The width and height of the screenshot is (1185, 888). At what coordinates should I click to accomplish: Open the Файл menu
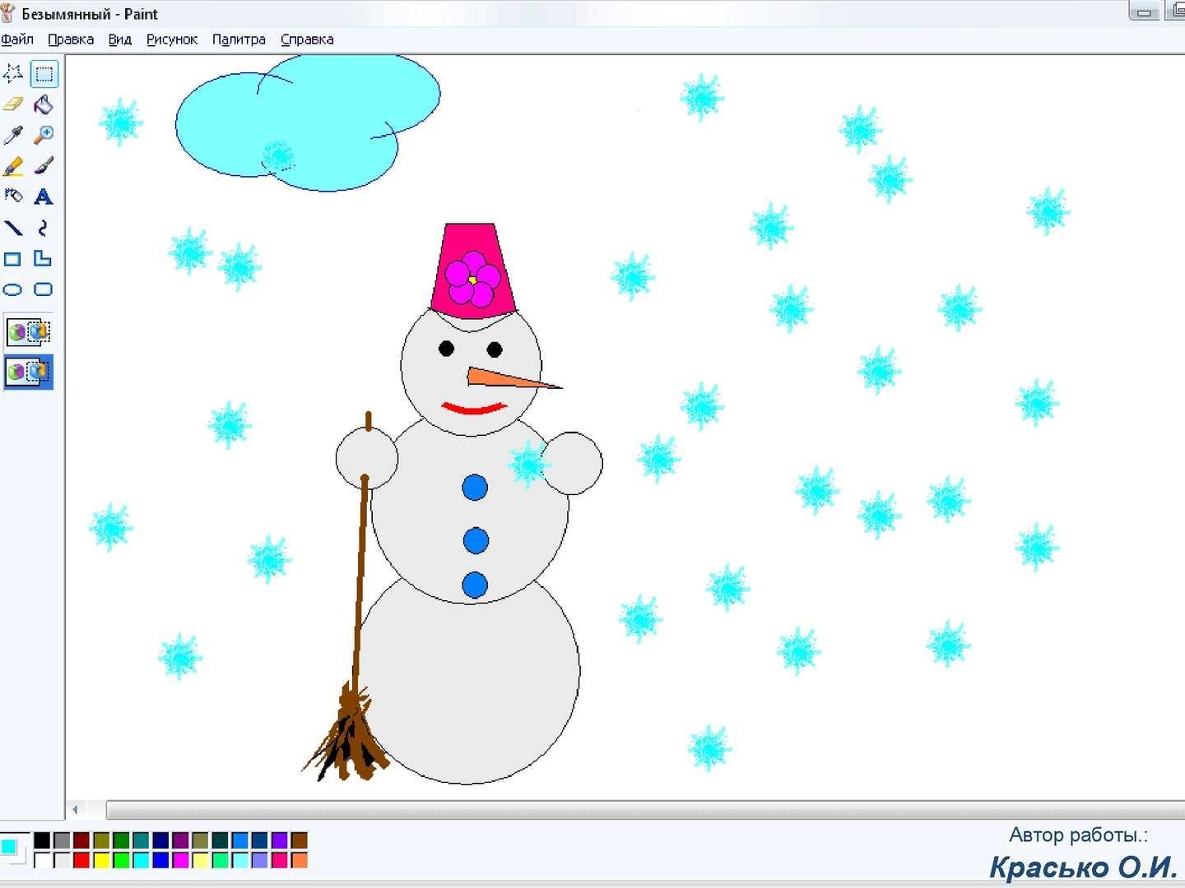17,39
